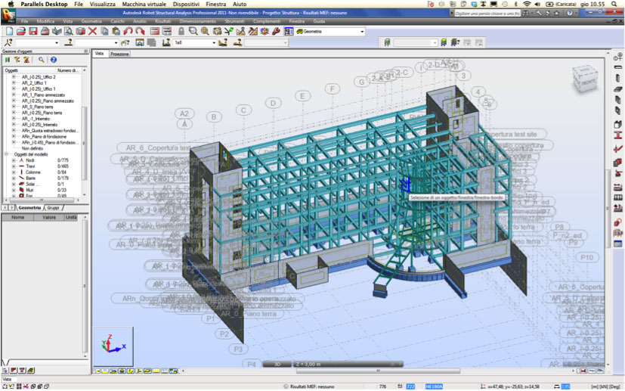
Task: Click the screen capture camera icon
Action: pyautogui.click(x=81, y=31)
